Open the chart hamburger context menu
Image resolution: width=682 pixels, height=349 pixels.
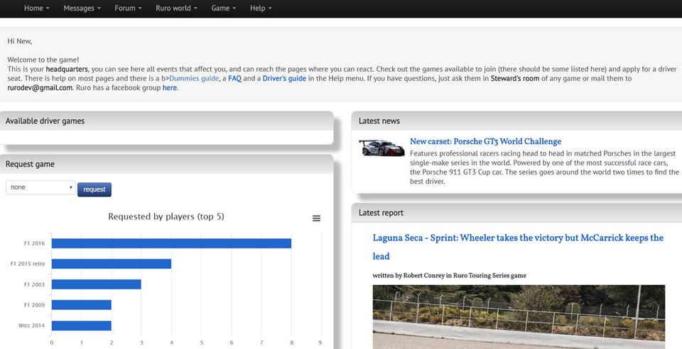316,218
